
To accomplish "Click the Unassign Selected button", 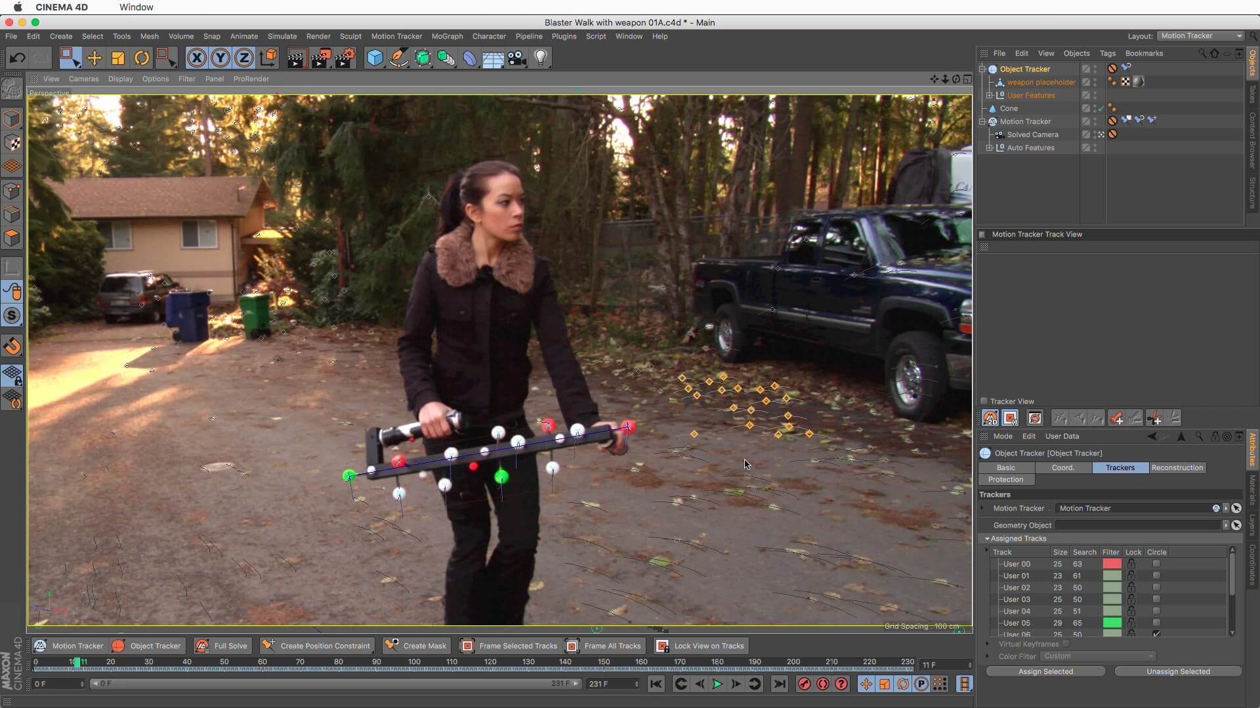I will click(1178, 671).
